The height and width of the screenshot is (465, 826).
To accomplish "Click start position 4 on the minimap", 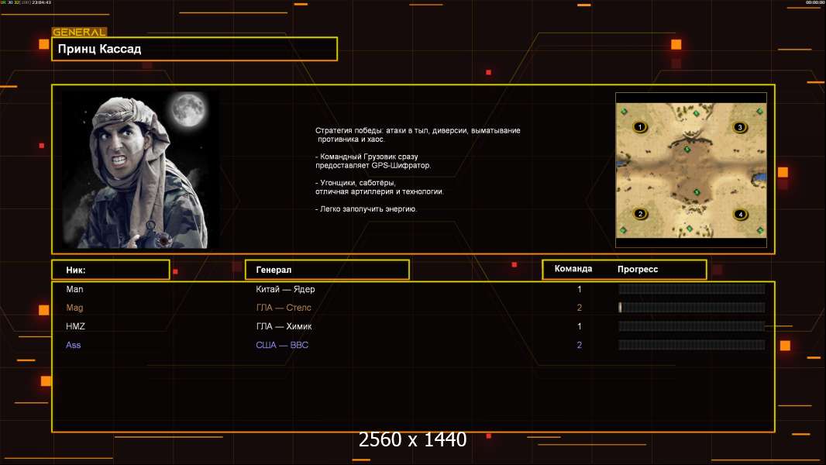I will (x=740, y=215).
